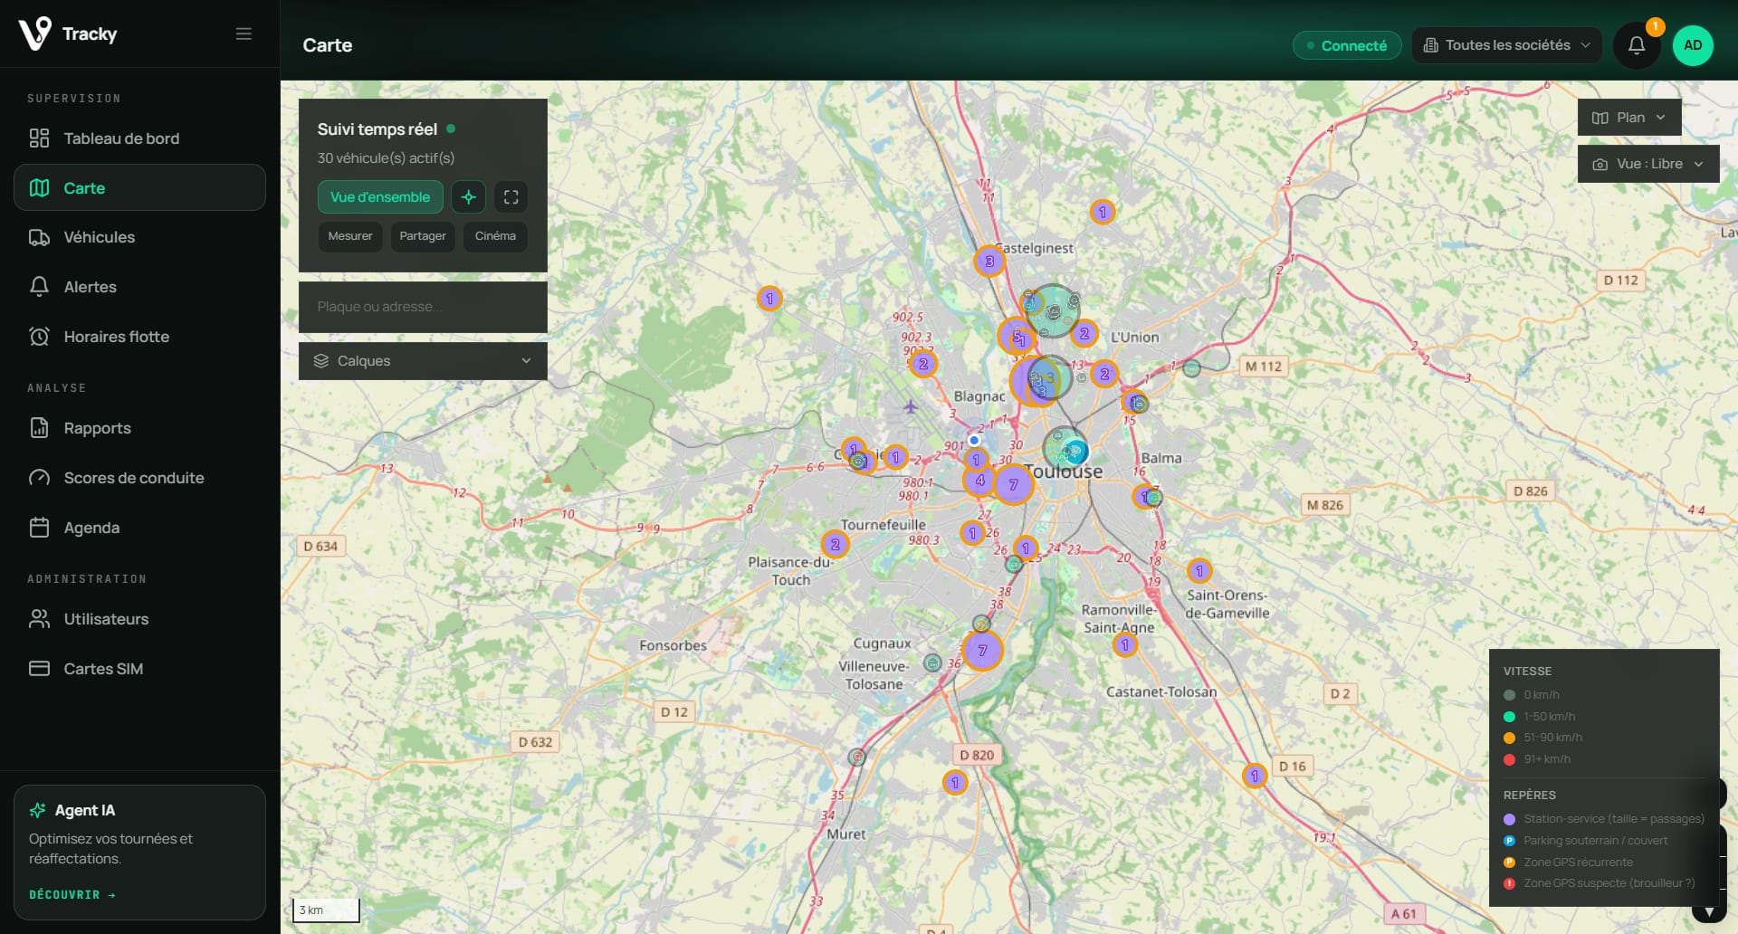Click marker 1 near D 16 road

[x=1255, y=776]
